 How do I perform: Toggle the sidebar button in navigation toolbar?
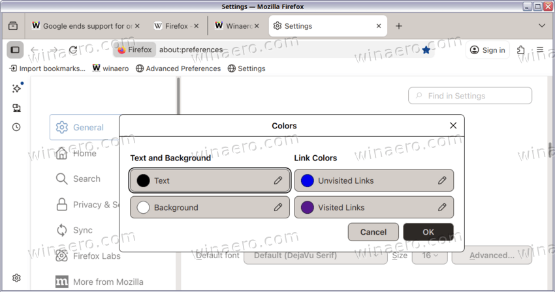[x=15, y=50]
